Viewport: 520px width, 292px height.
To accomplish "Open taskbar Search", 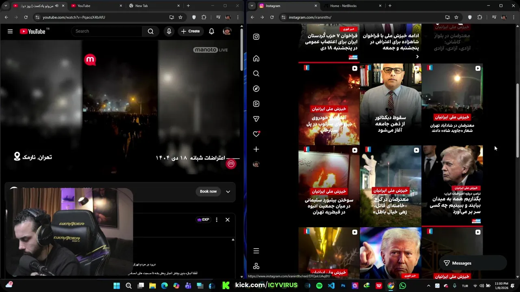I will pos(128,286).
